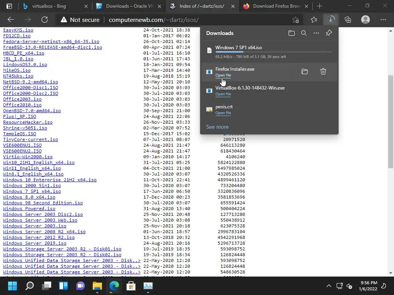
Task: Close the Index of /~dartz/isos/ tab
Action: [x=233, y=6]
